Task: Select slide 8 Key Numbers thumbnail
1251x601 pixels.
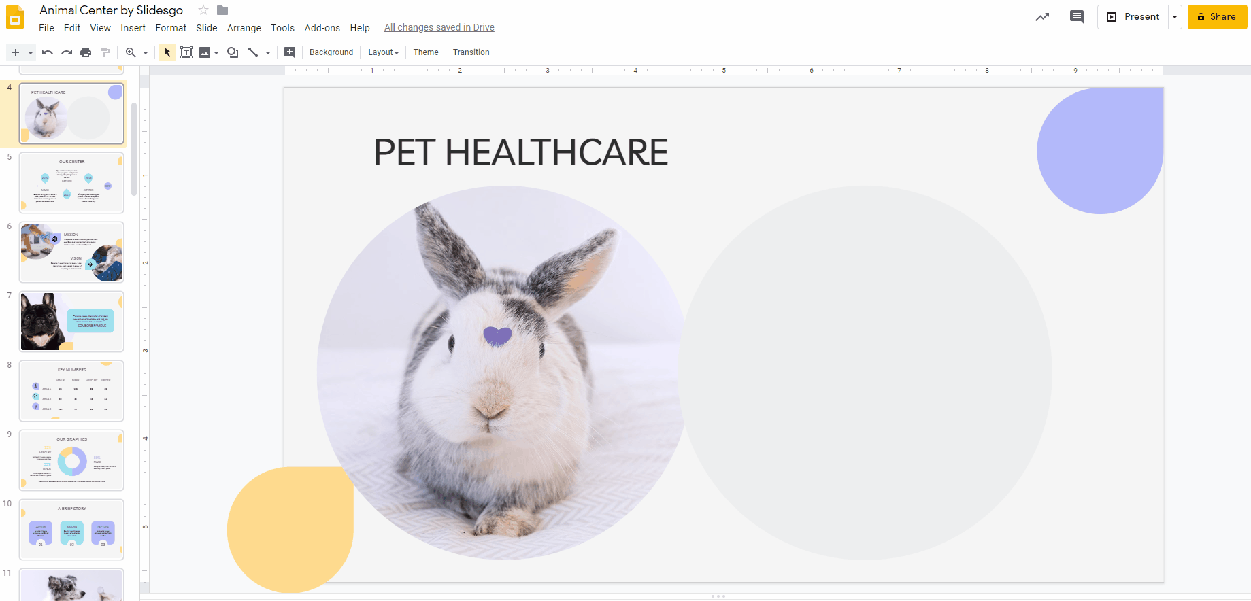Action: coord(71,391)
